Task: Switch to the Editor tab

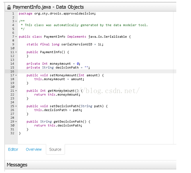Action: click(13, 149)
